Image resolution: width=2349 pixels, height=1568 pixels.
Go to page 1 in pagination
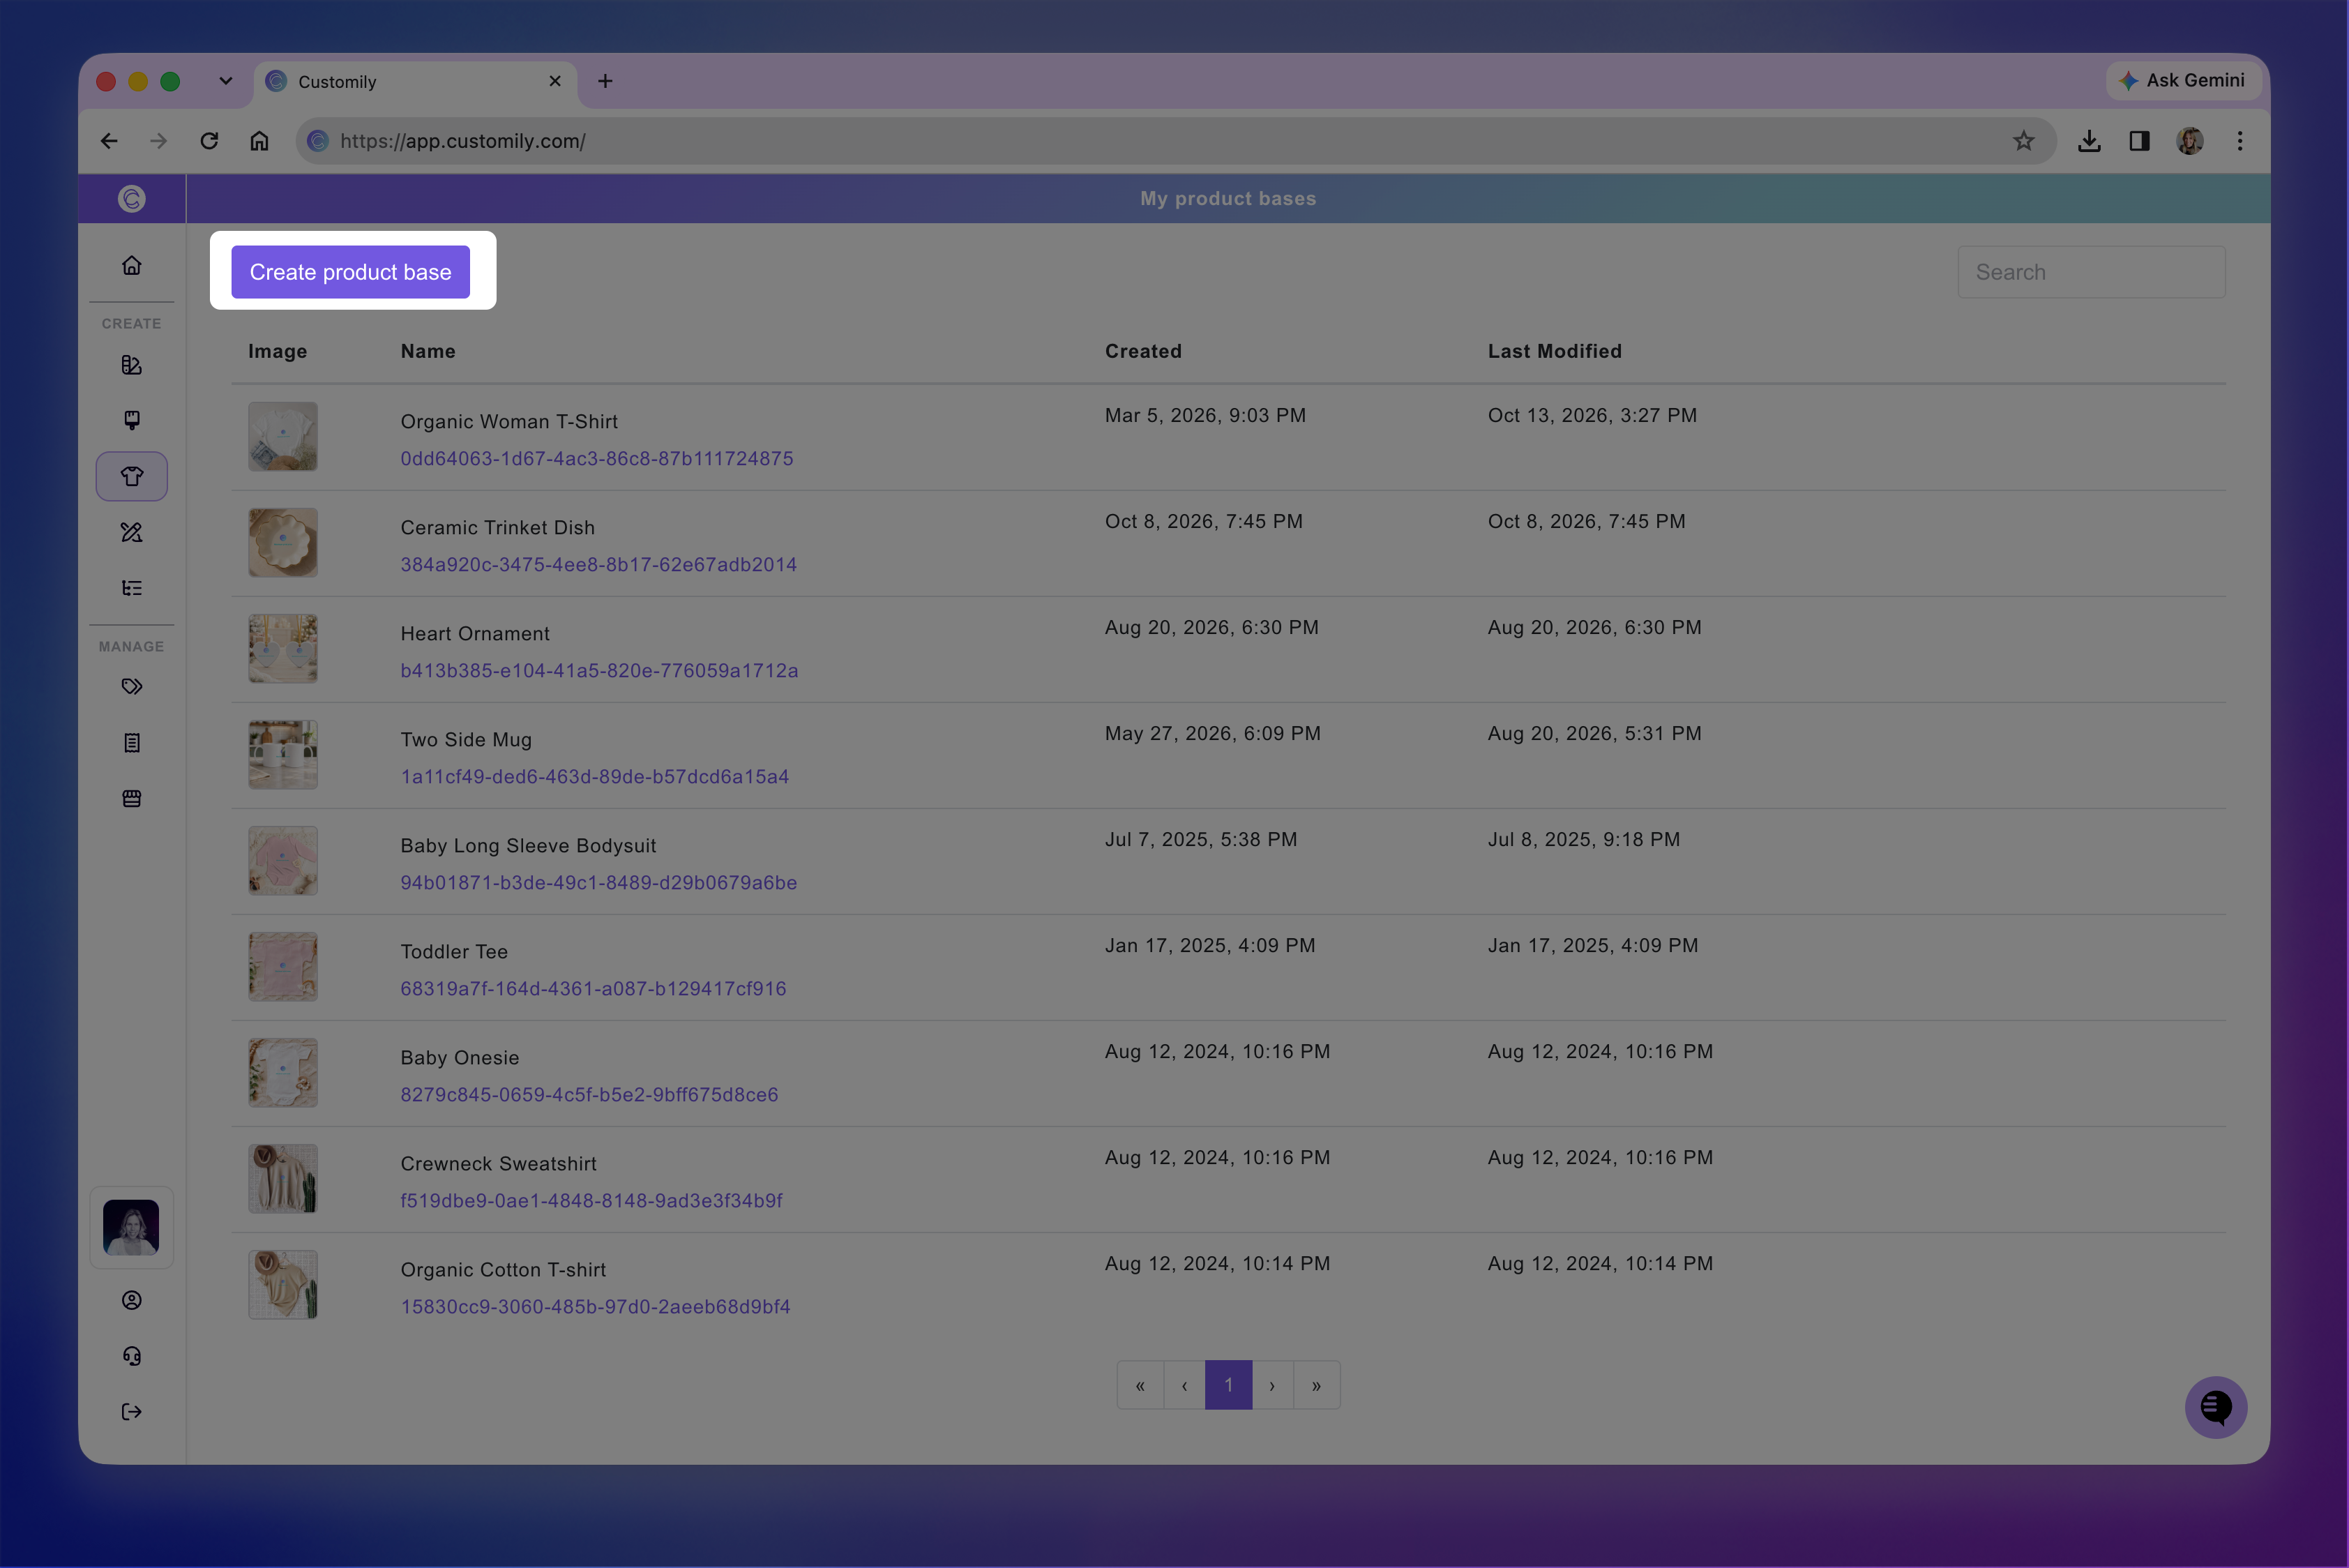1228,1385
